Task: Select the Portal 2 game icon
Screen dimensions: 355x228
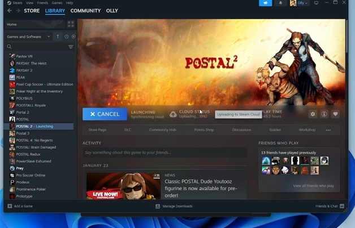Action: [12, 112]
